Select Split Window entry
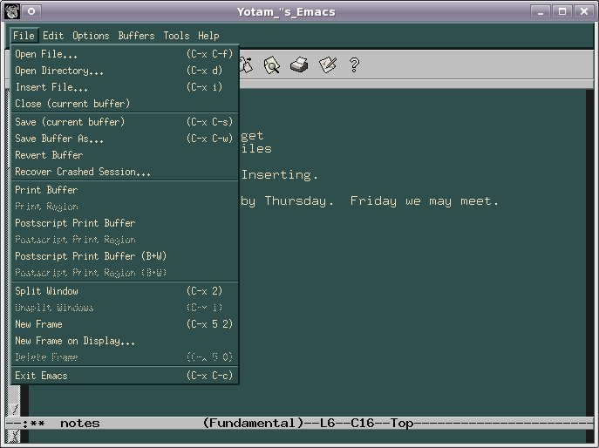 [x=125, y=291]
